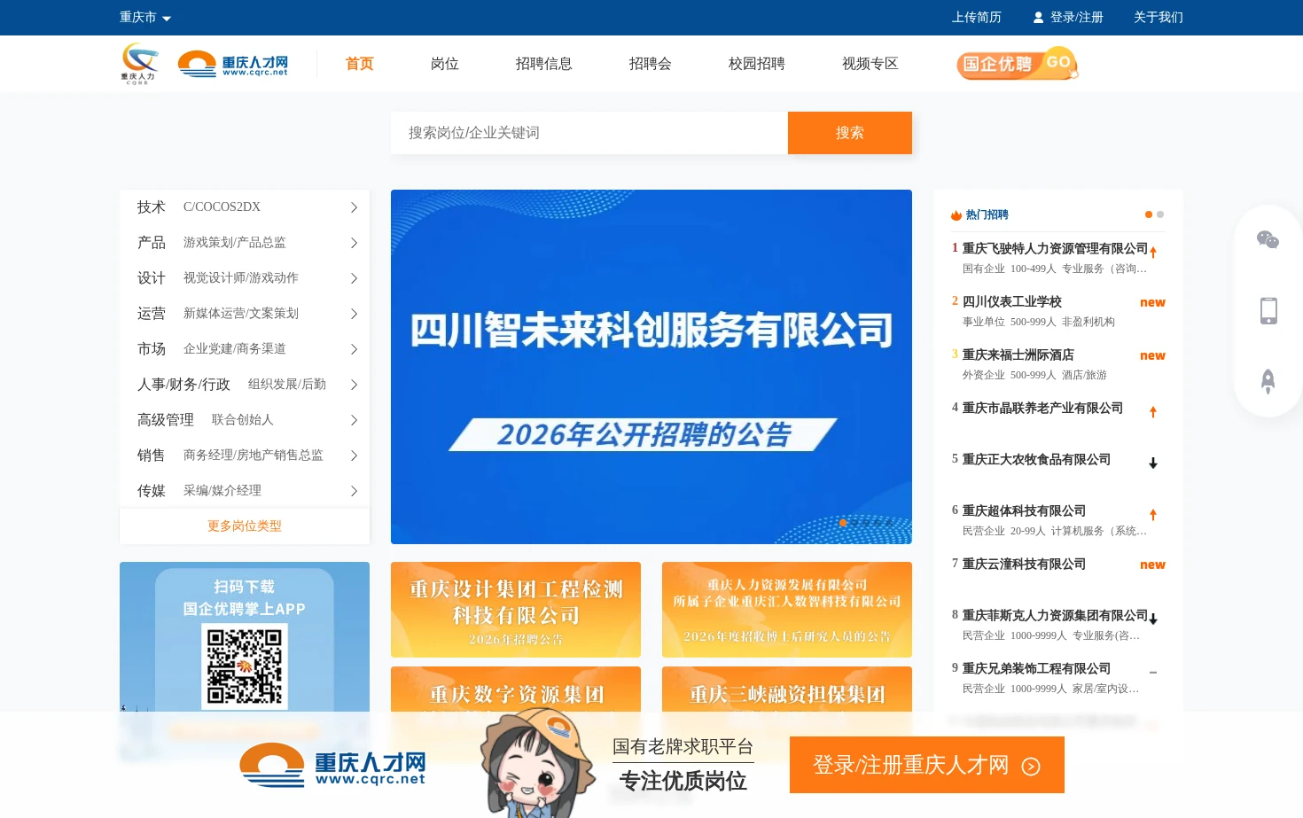The height and width of the screenshot is (818, 1303).
Task: Open 重庆来福士洲际酒店 listing
Action: point(1018,355)
